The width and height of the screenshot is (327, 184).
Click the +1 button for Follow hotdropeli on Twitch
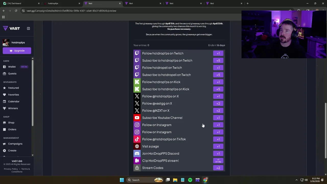218,68
